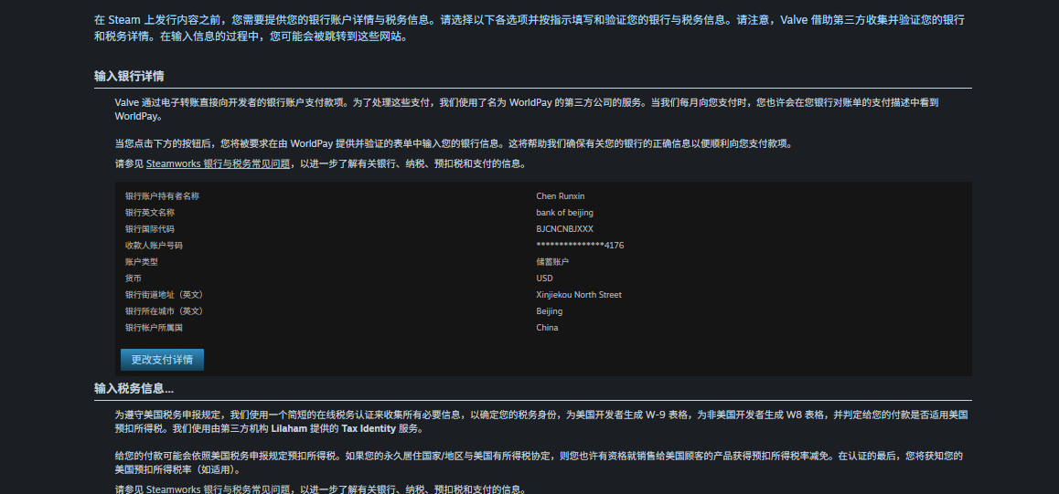Select the currency value USD
Viewport: 1059px width, 494px height.
(544, 279)
